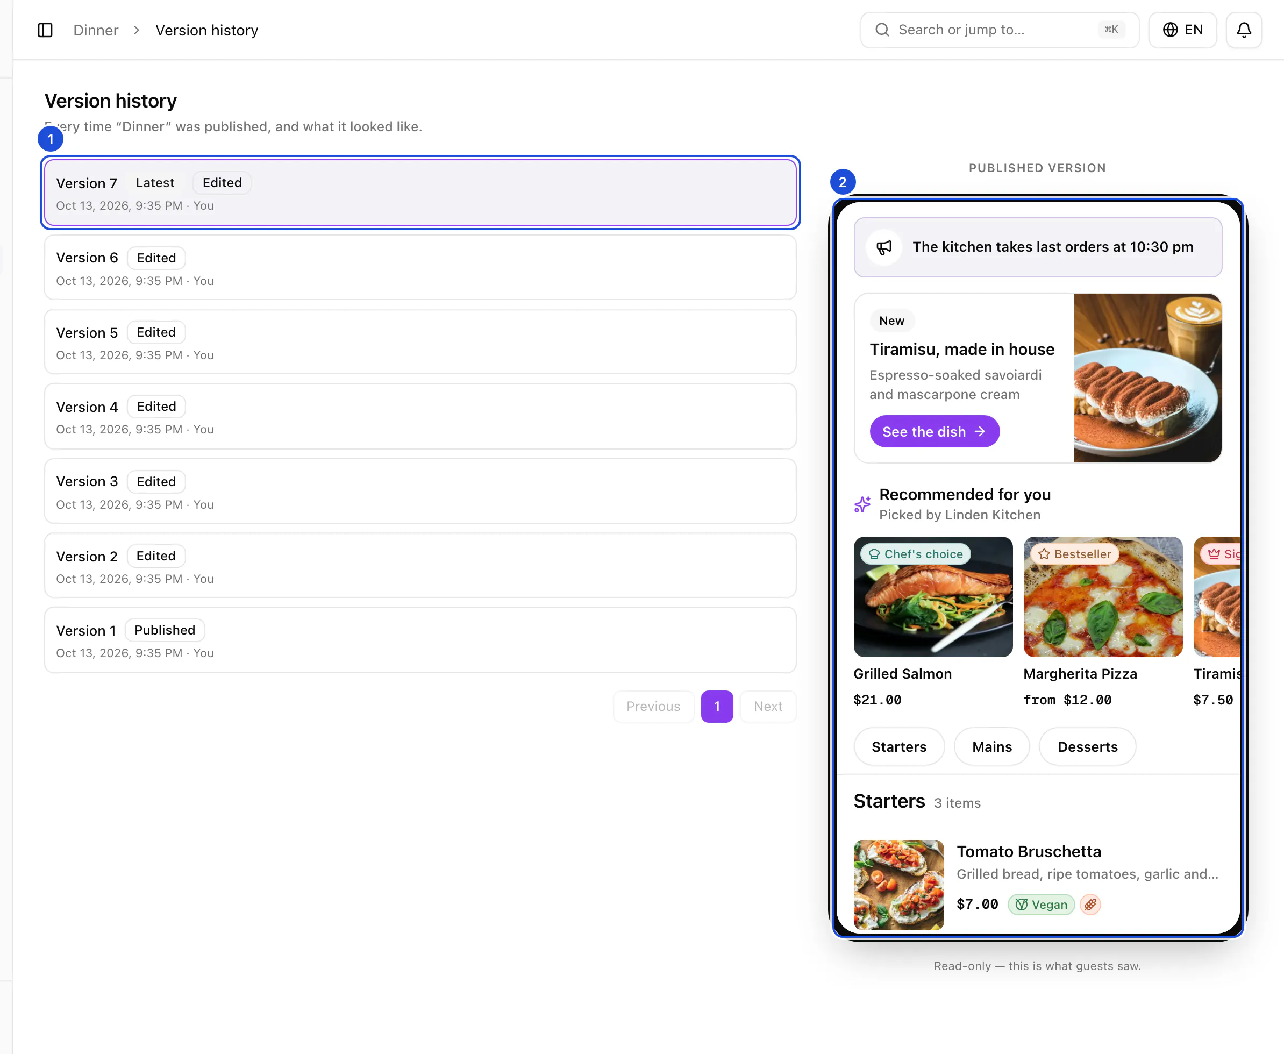The height and width of the screenshot is (1054, 1284).
Task: Select Version 7 Latest entry
Action: coord(420,193)
